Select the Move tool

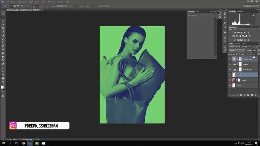pyautogui.click(x=3, y=14)
